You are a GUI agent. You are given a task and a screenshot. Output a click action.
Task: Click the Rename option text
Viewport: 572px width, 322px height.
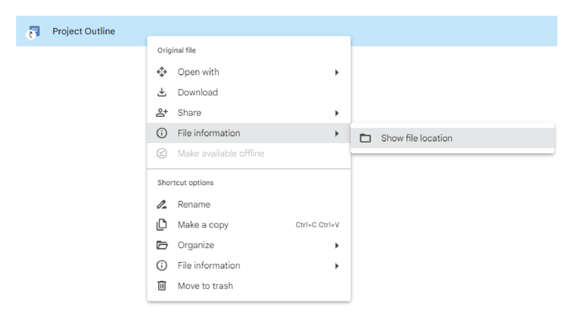coord(194,204)
